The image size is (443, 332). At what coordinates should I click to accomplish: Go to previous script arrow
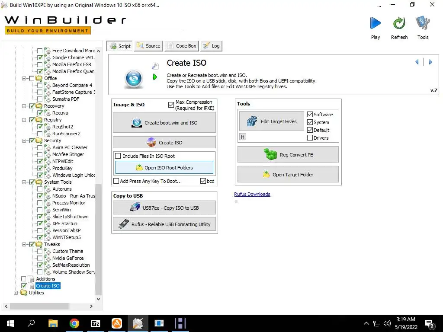point(417,62)
